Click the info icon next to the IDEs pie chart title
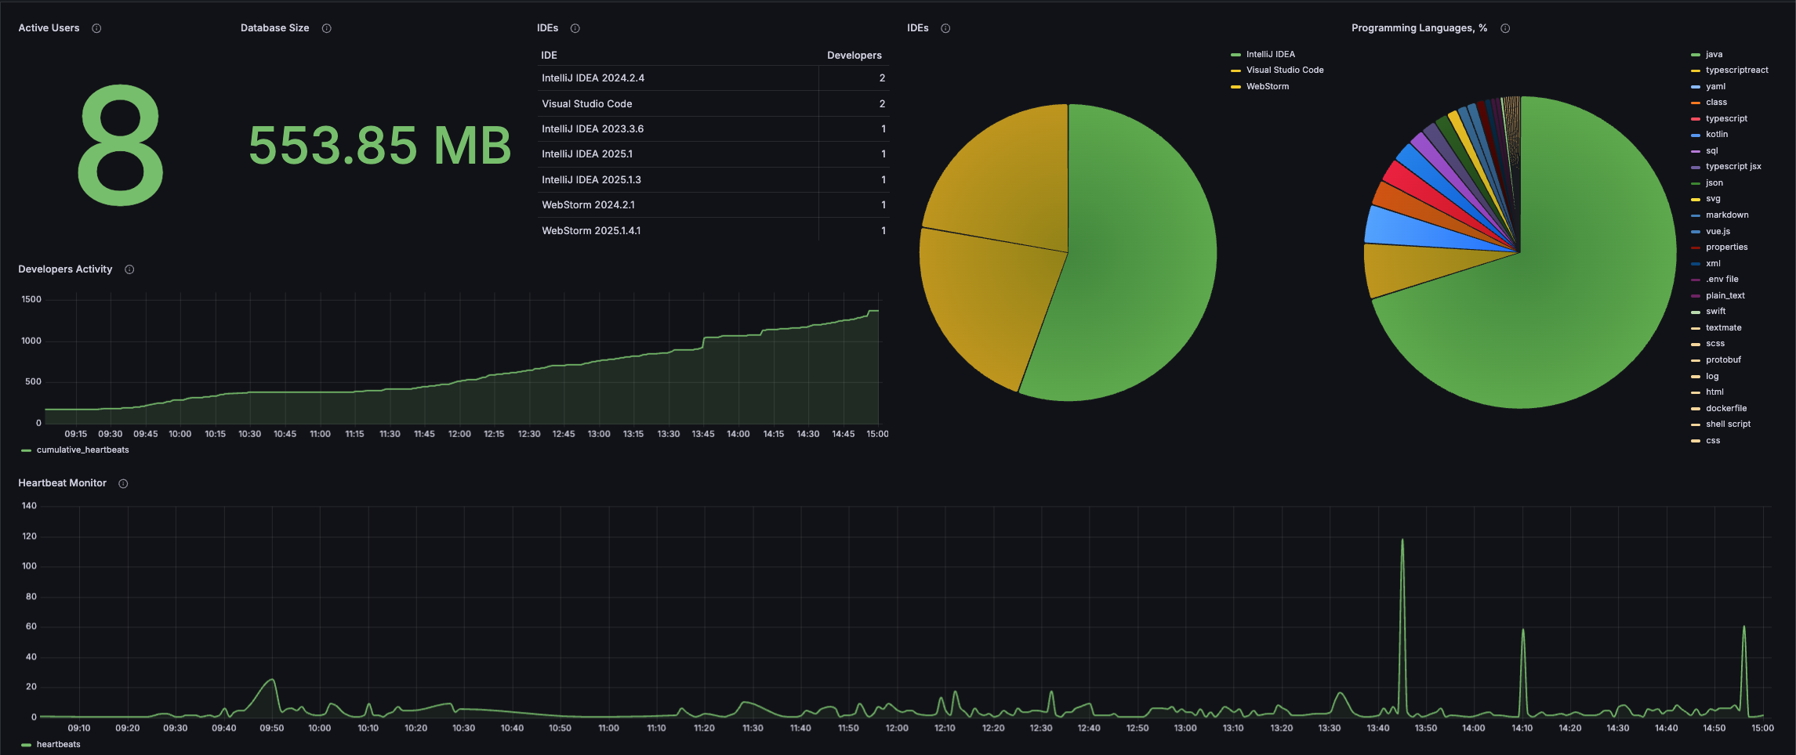Image resolution: width=1796 pixels, height=755 pixels. (x=945, y=28)
